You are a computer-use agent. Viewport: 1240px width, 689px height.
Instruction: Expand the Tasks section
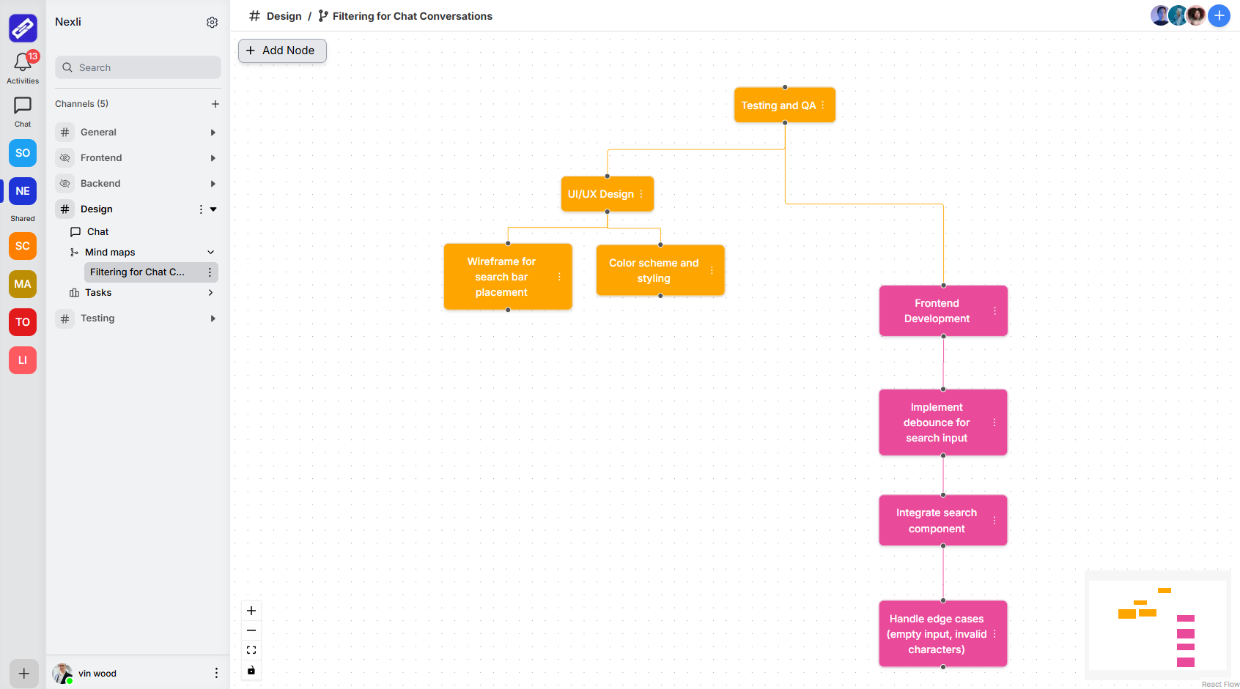tap(211, 293)
